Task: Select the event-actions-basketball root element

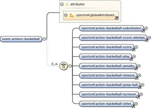Action: [21, 39]
